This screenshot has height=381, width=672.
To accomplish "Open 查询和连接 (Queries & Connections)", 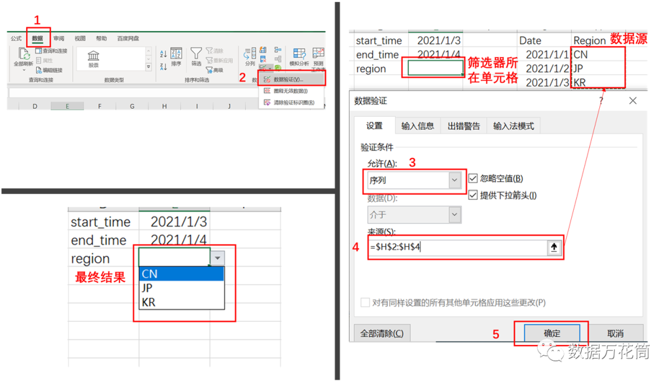I will tap(51, 51).
